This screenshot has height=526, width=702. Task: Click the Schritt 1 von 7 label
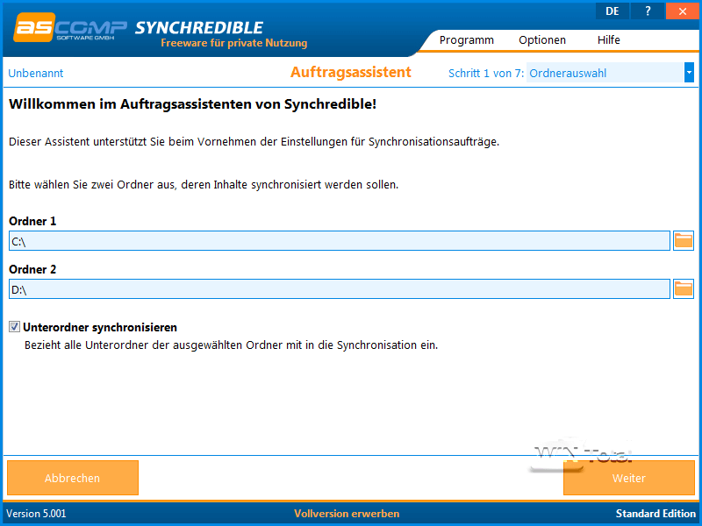[x=486, y=74]
